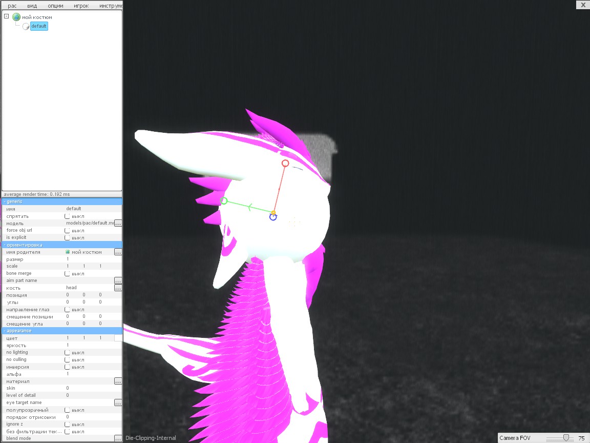Edit the third смещение позиции value
The width and height of the screenshot is (590, 443).
pos(100,316)
